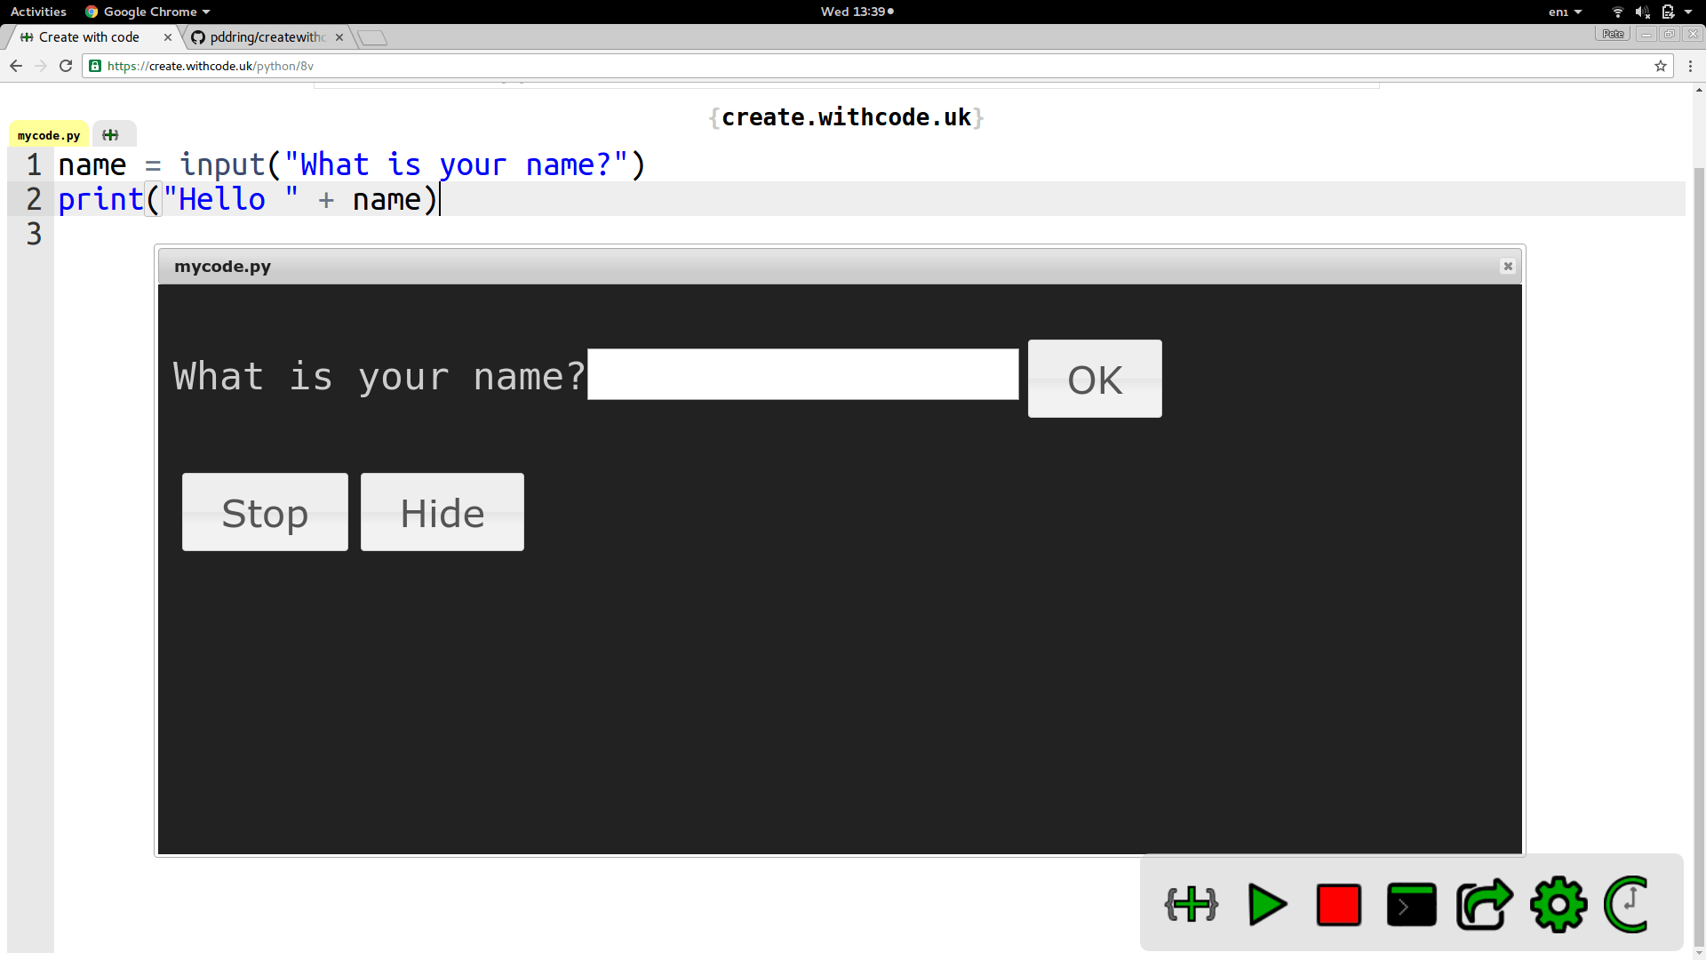Switch to the pddring/createwithcode GitHub tab
This screenshot has height=960, width=1706.
pos(258,36)
